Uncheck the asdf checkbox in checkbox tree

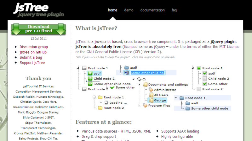204,73
